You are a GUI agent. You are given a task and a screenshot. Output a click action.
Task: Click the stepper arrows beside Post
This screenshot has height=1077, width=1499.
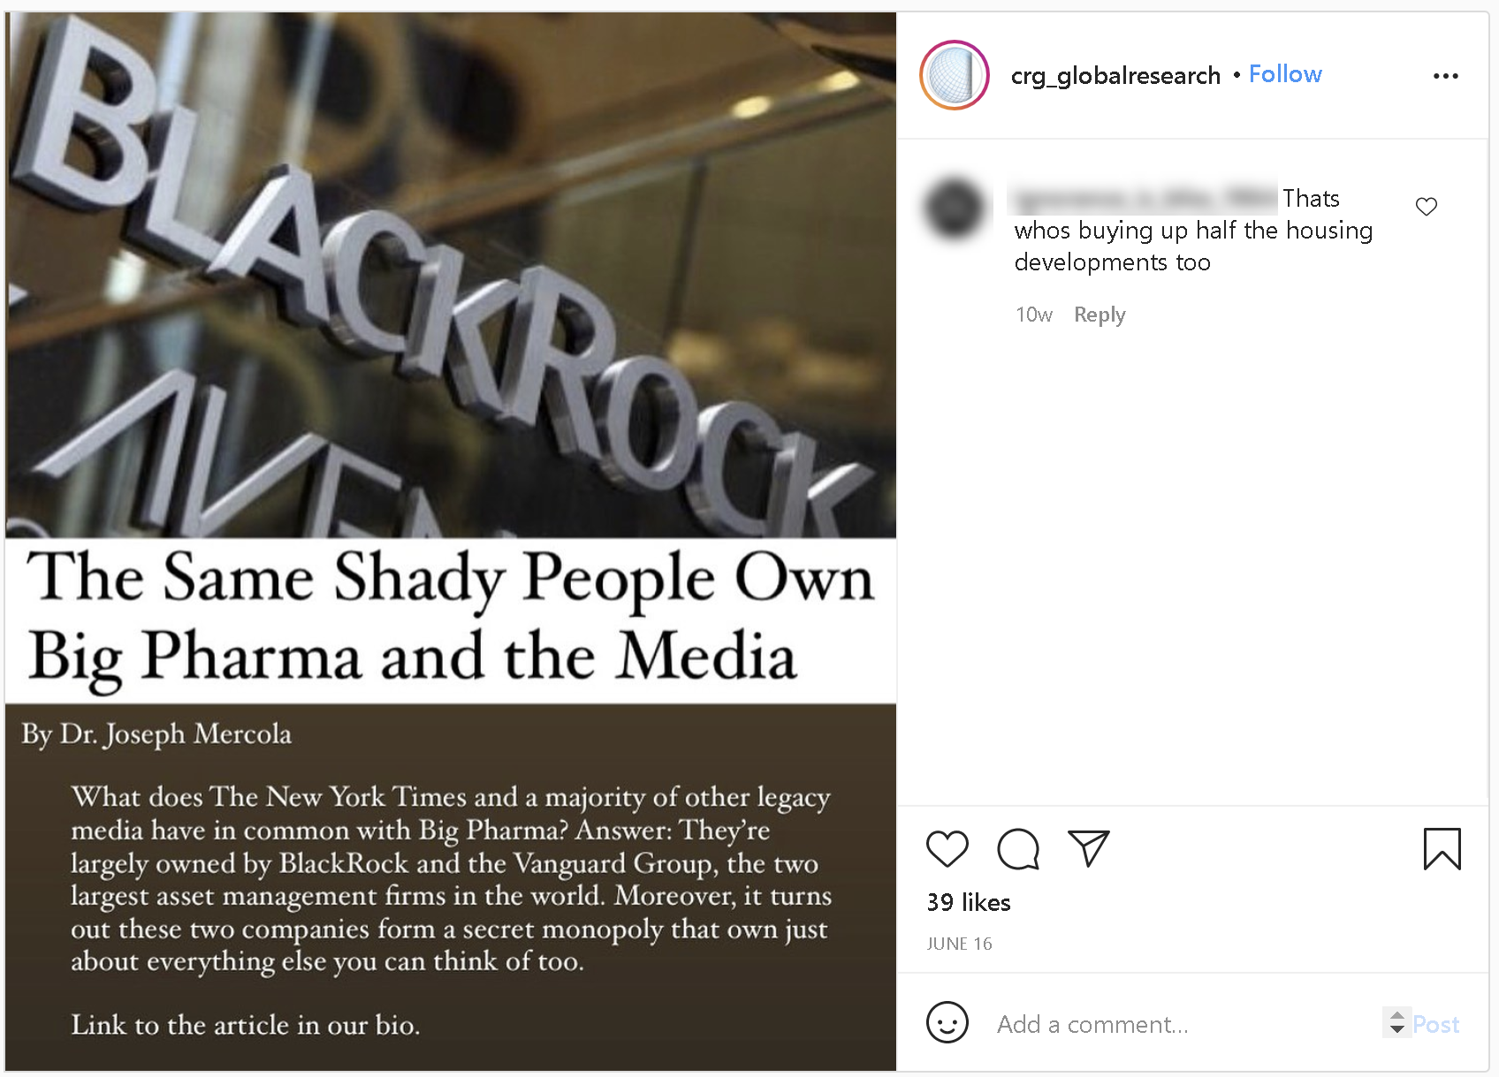click(1396, 1023)
